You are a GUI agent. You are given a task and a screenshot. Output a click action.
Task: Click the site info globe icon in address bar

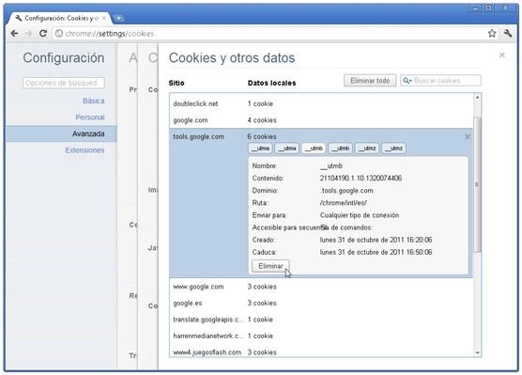pos(59,34)
